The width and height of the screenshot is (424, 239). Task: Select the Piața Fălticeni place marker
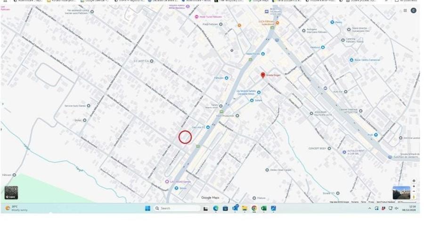tap(220, 24)
